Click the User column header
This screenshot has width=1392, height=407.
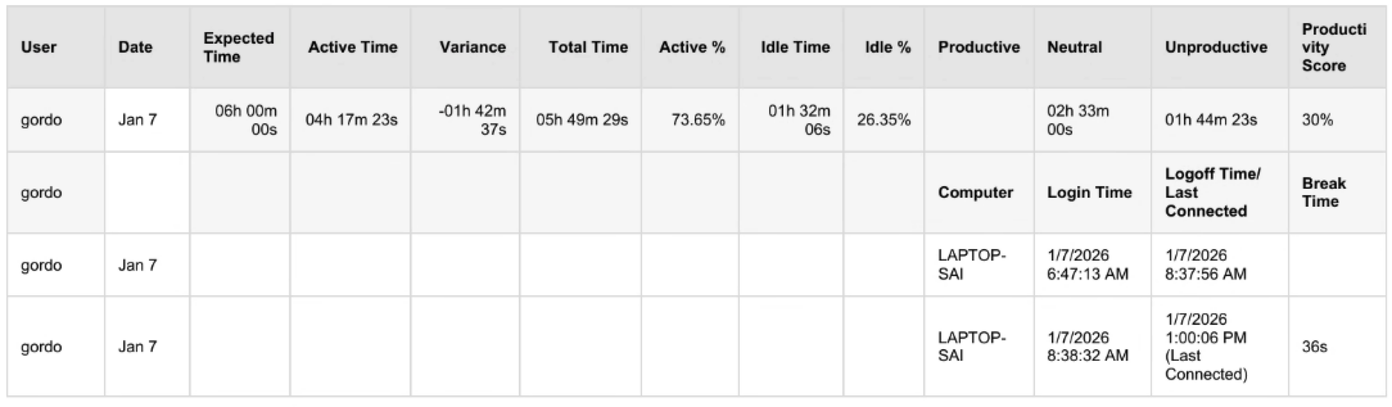tap(39, 48)
